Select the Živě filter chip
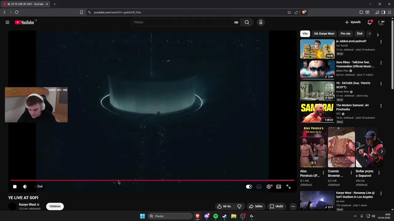Viewport: 394px width, 221px height. (360, 34)
